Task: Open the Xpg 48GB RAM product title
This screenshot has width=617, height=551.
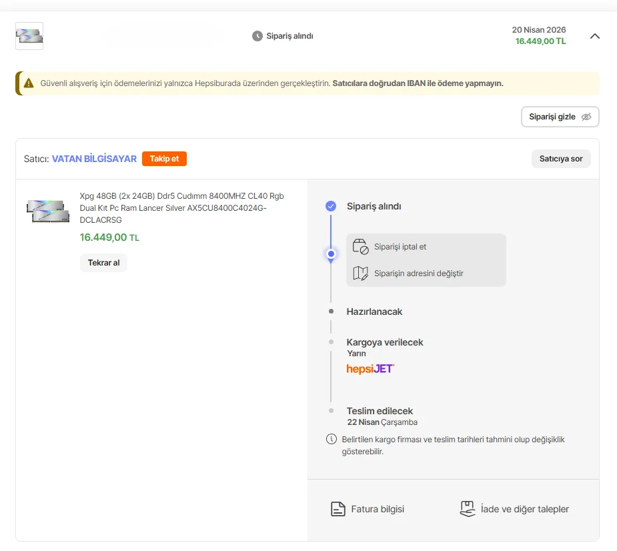Action: (181, 207)
